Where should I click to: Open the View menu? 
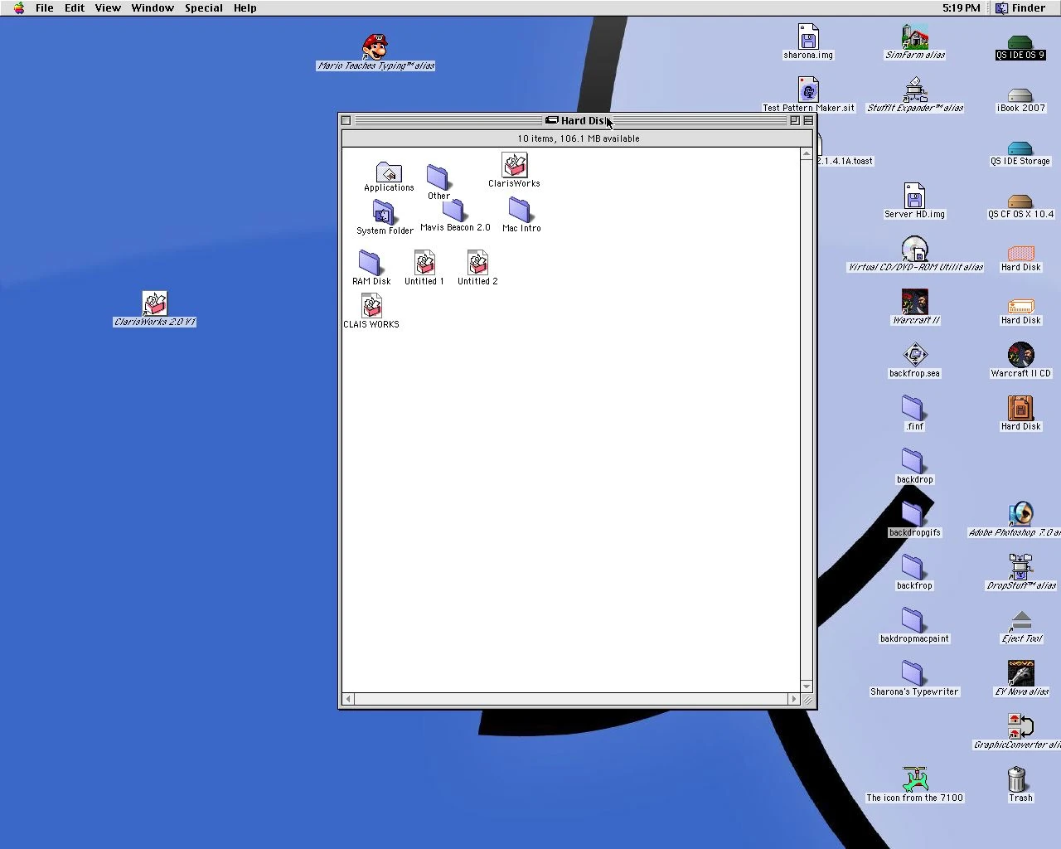pos(108,8)
